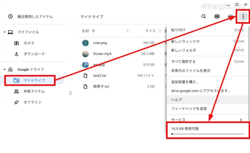
Task: Open 共有アイテム in sidebar
Action: coord(34,91)
